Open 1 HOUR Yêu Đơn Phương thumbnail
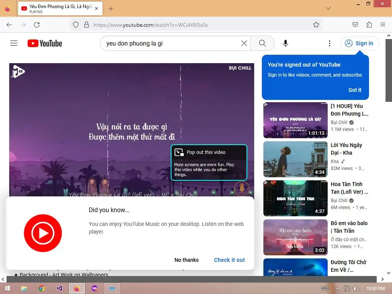The image size is (392, 294). pos(296,120)
